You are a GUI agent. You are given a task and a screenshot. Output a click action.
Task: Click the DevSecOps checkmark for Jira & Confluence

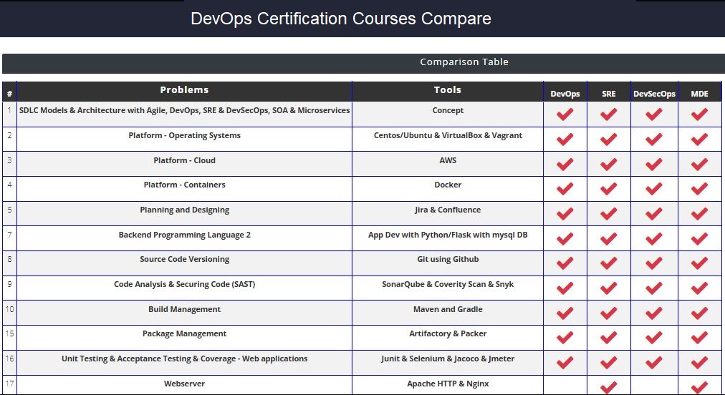653,213
